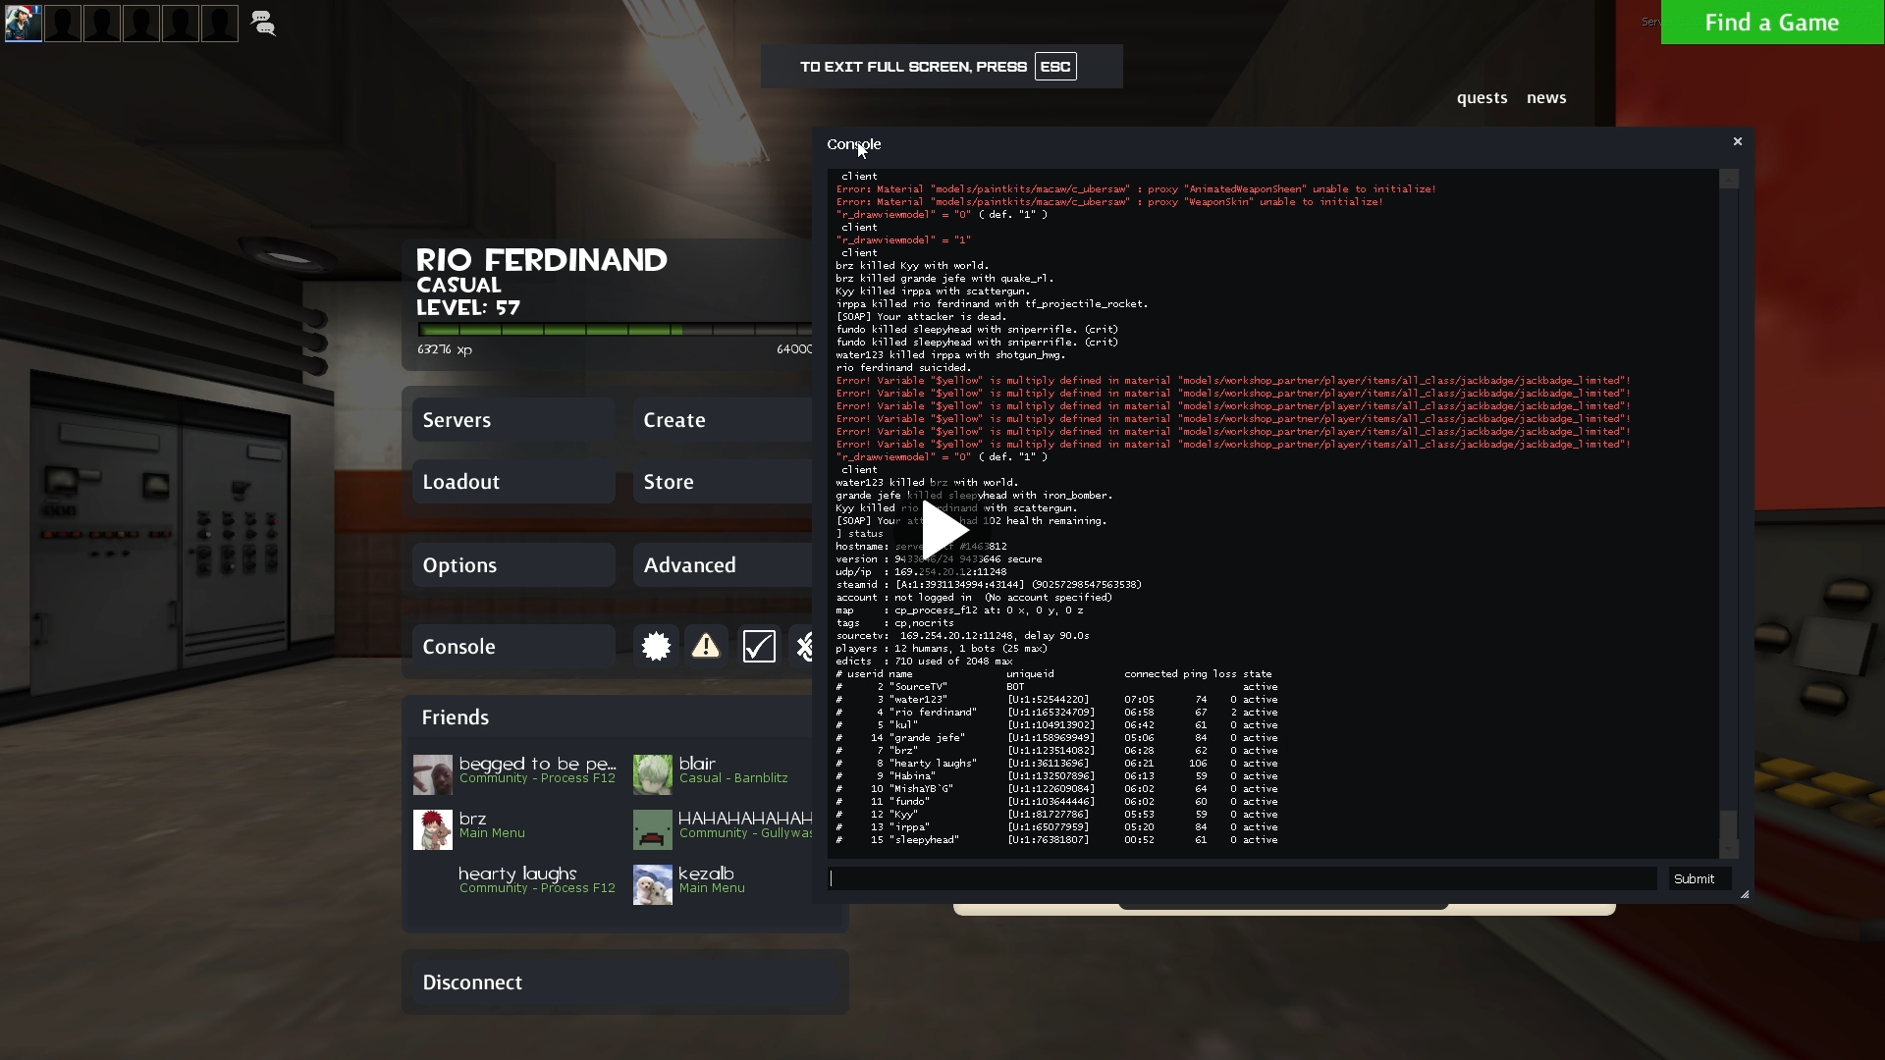Viewport: 1885px width, 1060px height.
Task: Click your party leader avatar at top left
Action: coord(24,23)
